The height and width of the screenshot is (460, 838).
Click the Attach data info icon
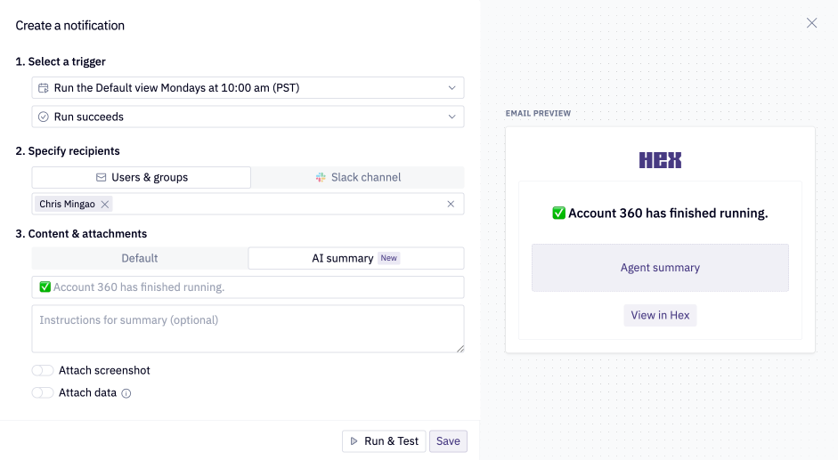coord(126,393)
